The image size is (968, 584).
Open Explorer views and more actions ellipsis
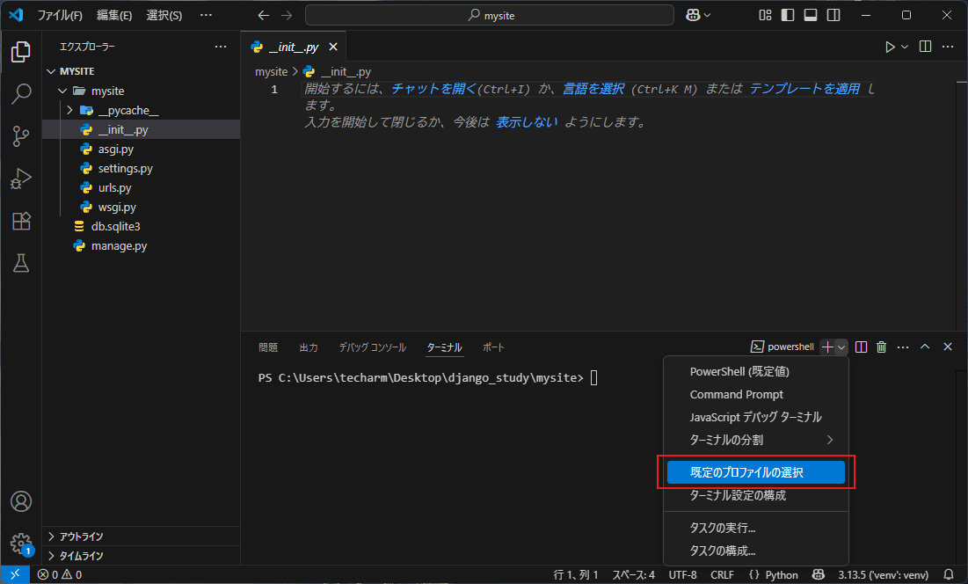[221, 47]
